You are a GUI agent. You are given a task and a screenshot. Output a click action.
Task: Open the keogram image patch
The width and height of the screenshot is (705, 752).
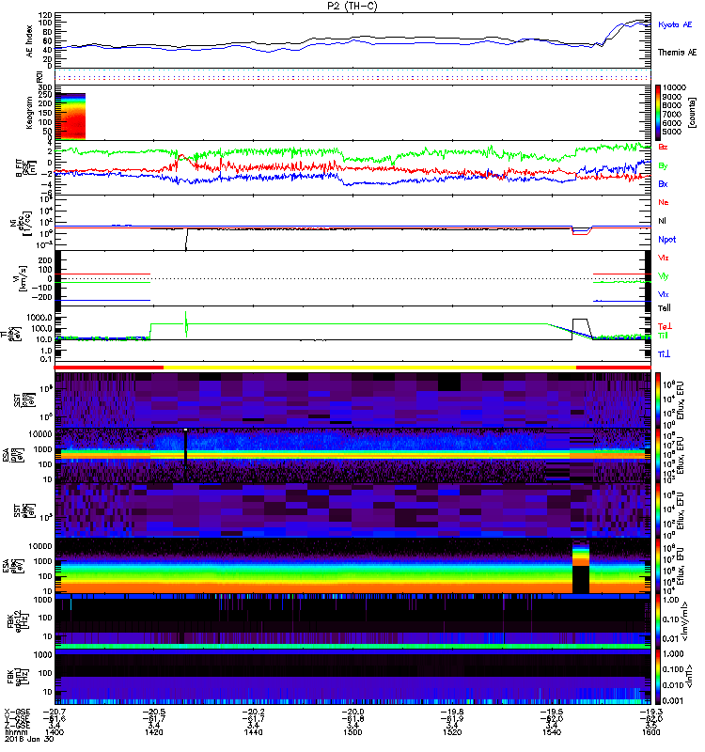pyautogui.click(x=70, y=117)
